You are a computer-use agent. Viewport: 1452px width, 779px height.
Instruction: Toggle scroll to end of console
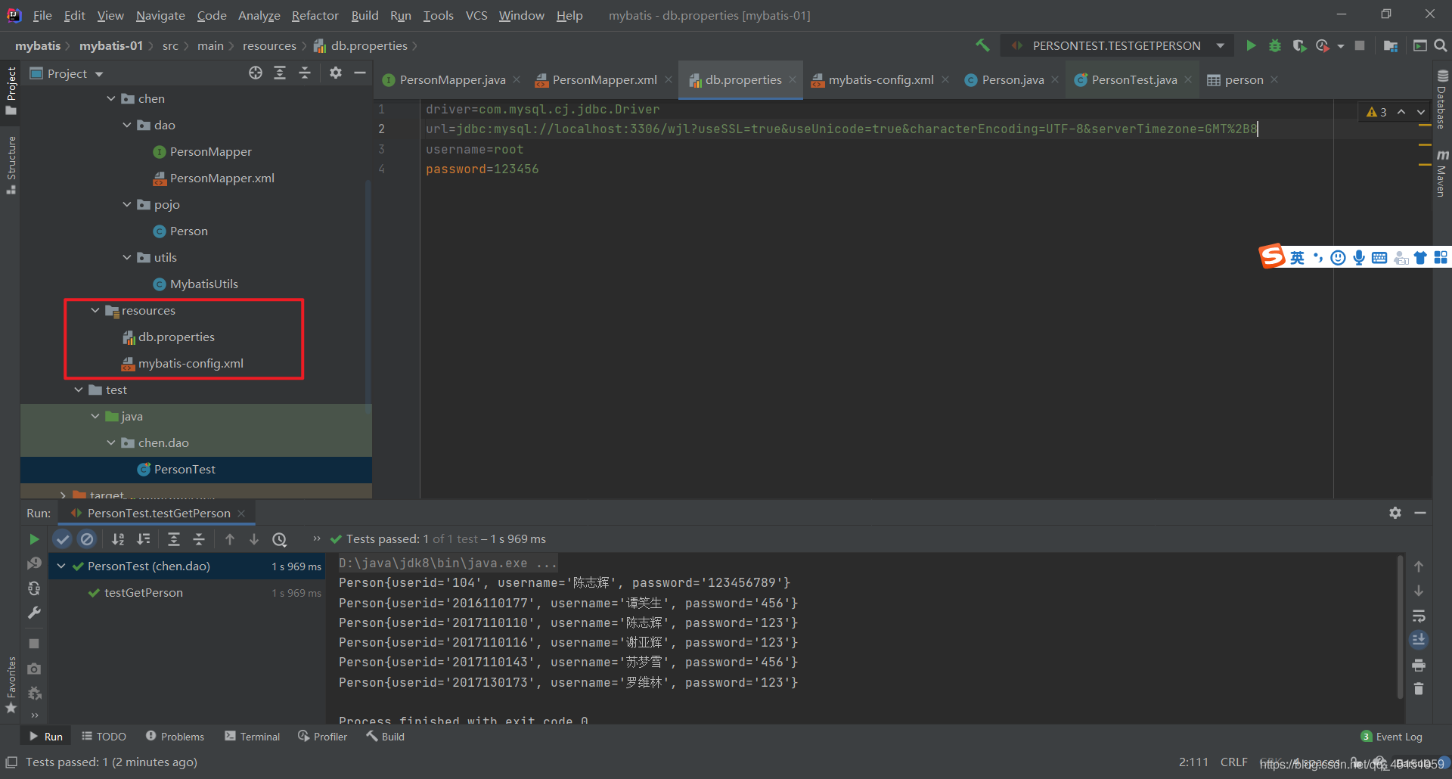pos(1419,640)
